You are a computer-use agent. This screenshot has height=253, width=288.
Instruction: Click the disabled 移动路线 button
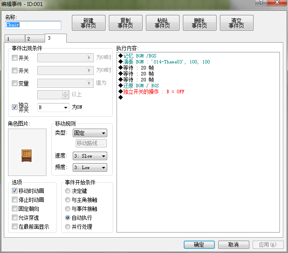tap(91, 143)
